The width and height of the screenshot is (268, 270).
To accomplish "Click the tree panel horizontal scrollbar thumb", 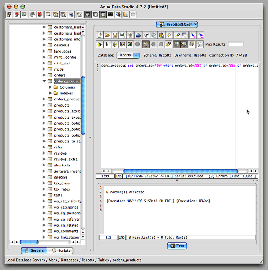I will click(29, 242).
